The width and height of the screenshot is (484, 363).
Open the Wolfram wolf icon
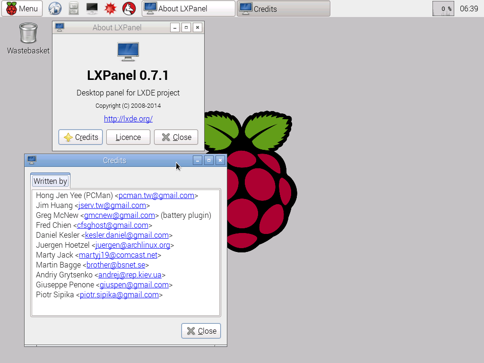pos(129,9)
